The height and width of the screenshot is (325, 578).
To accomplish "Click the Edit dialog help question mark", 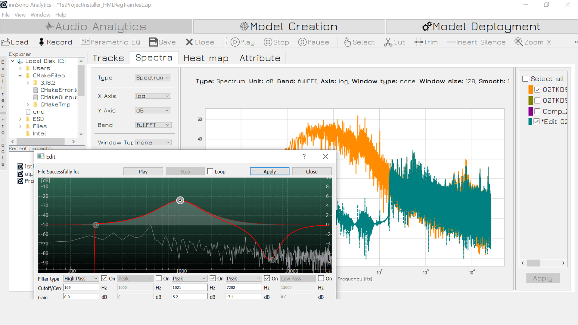I will 304,156.
